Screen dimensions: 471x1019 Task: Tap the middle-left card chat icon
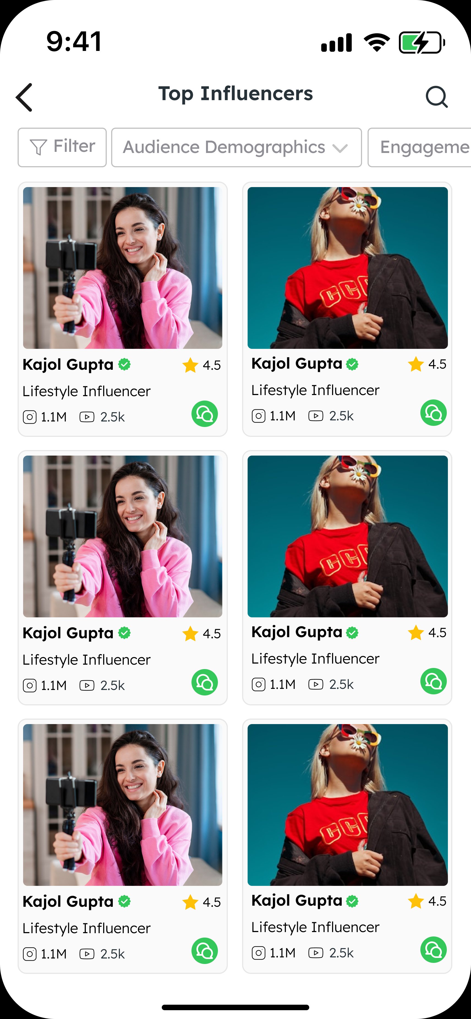[204, 682]
